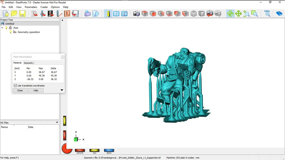Click the grayed camera with arrow icon

(x=218, y=14)
